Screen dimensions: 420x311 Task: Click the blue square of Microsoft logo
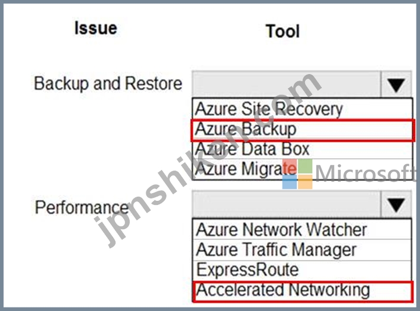pos(290,182)
